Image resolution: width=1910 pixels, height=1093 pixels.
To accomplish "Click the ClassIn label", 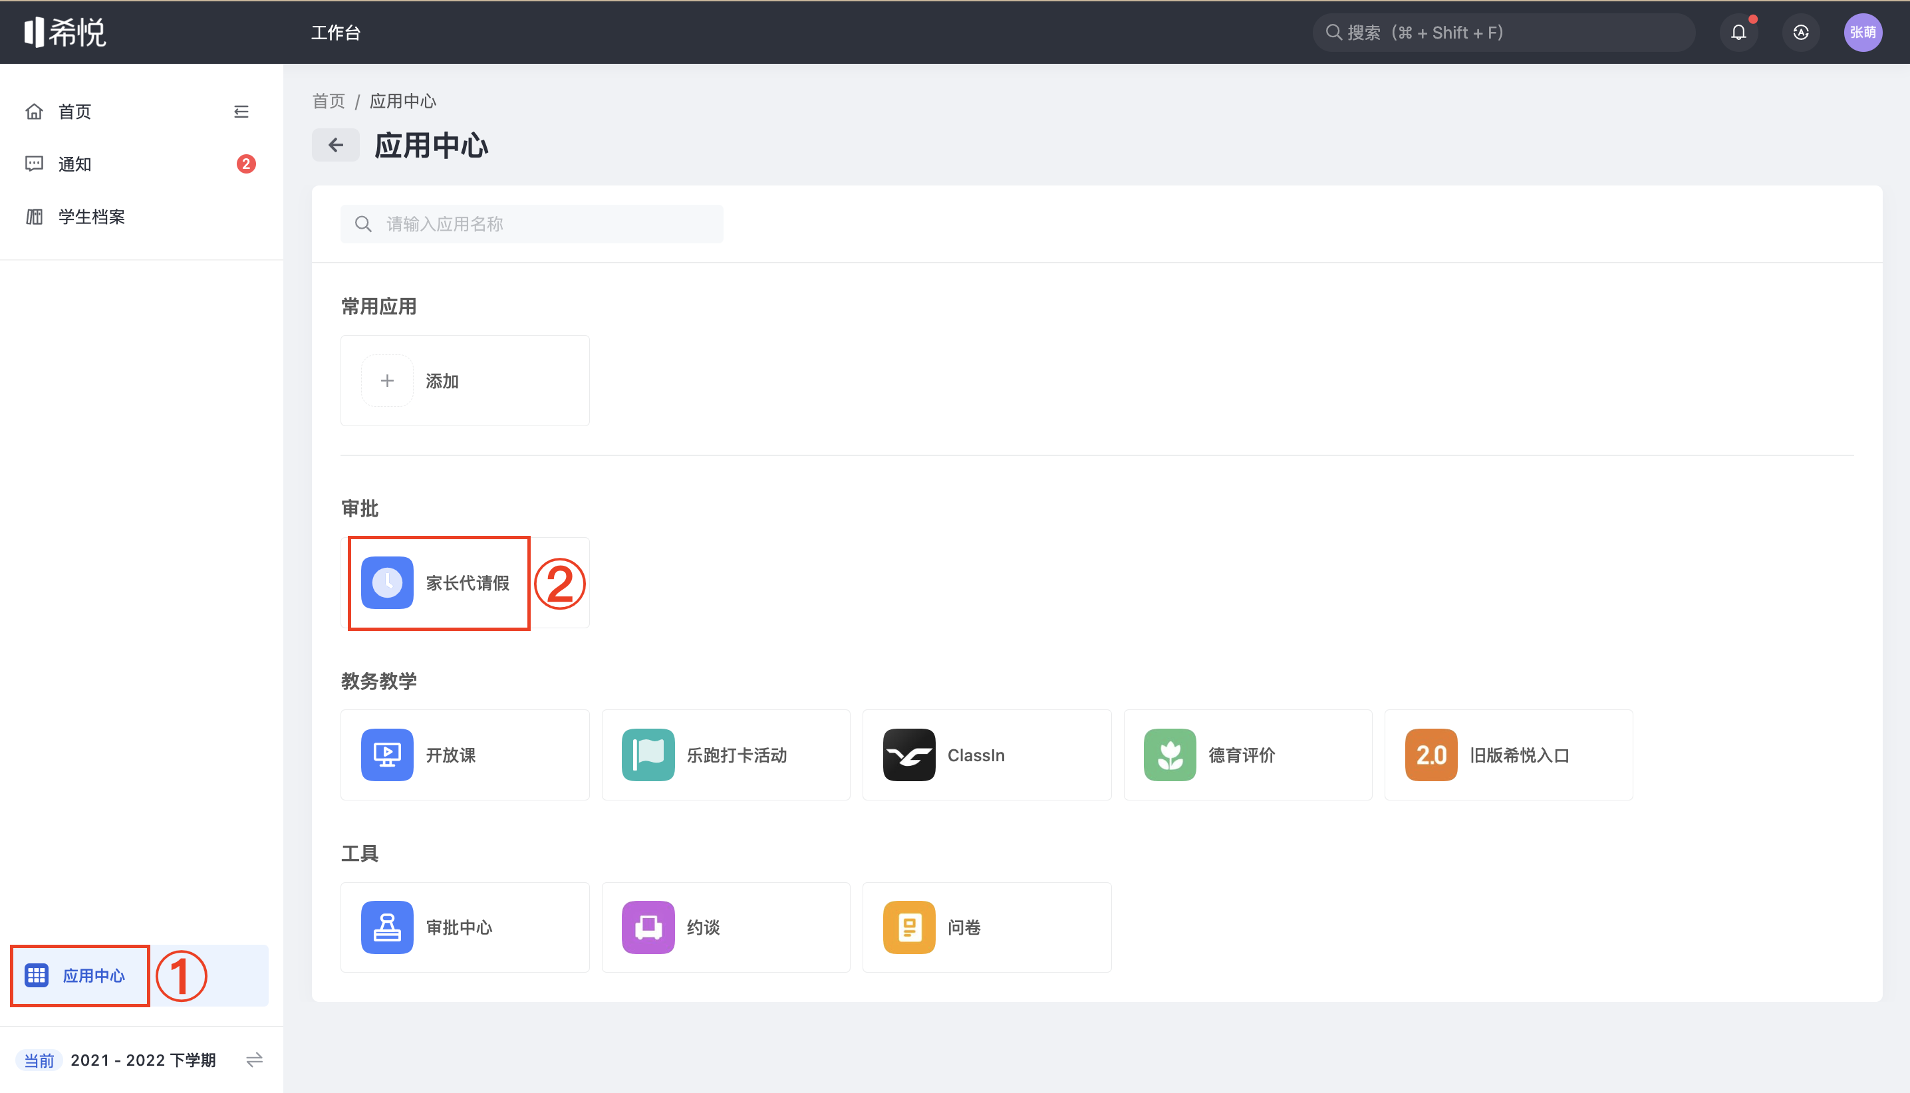I will coord(976,755).
